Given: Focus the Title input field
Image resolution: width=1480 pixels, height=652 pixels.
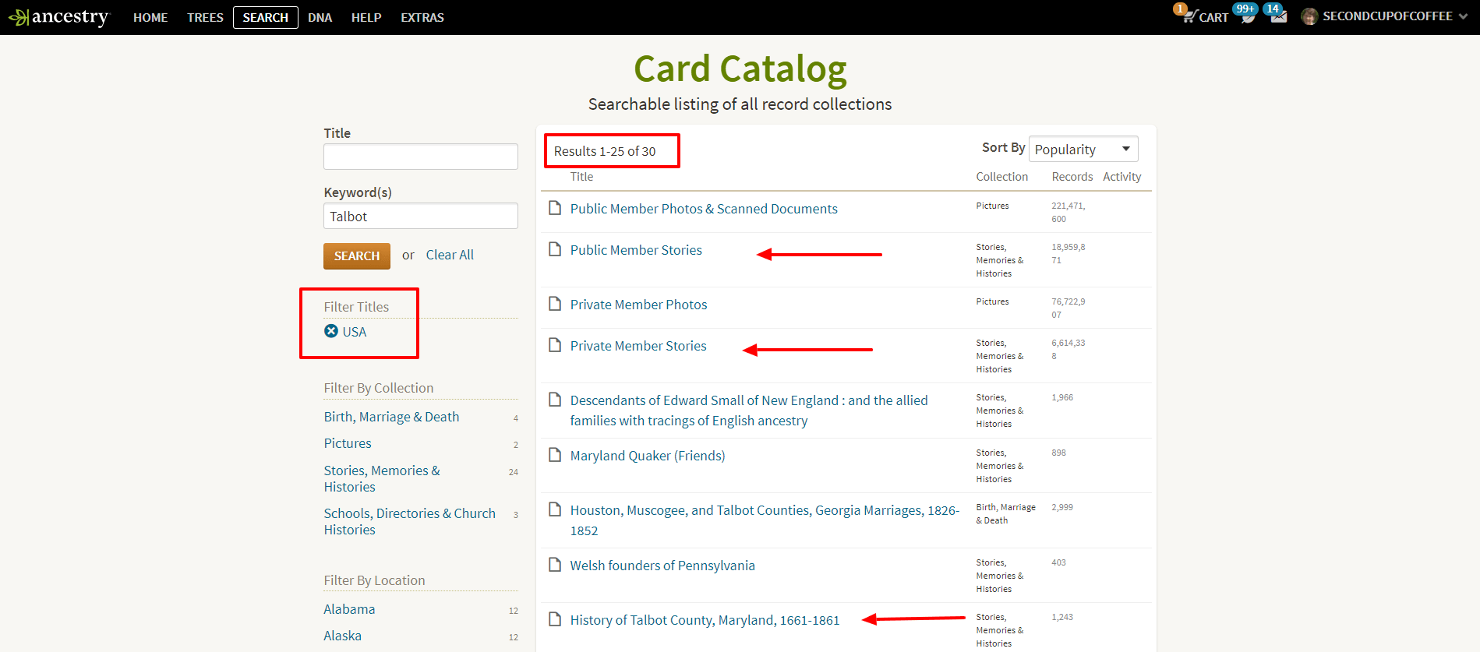Looking at the screenshot, I should 421,157.
